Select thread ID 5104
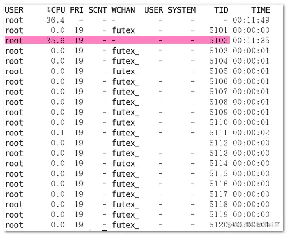The width and height of the screenshot is (287, 235). 219,61
